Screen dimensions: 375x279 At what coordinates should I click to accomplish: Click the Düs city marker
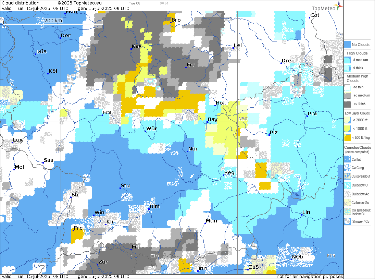point(36,54)
